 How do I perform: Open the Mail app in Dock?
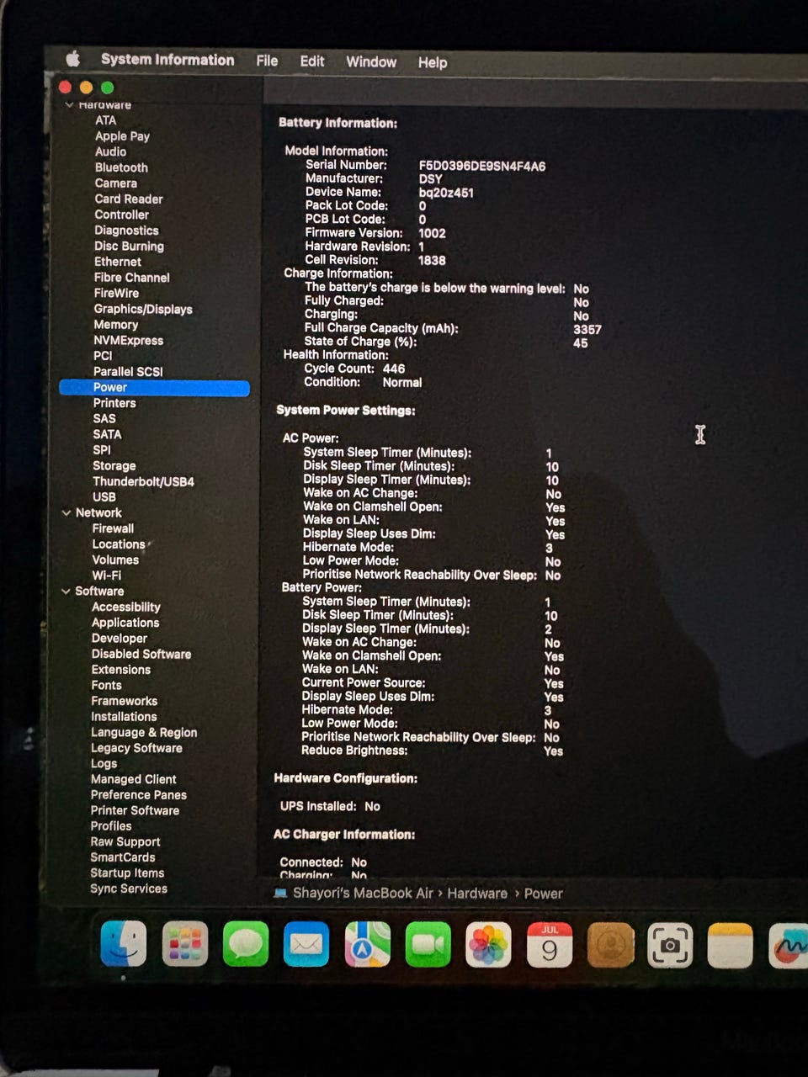pos(306,944)
